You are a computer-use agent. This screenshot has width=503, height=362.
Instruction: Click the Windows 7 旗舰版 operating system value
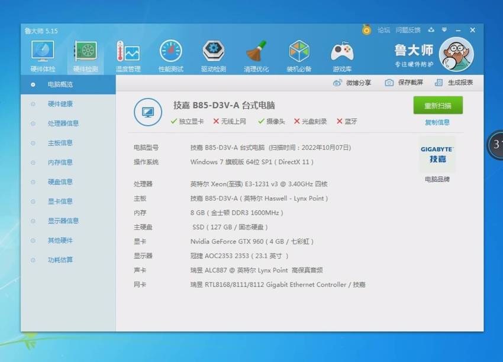click(252, 162)
